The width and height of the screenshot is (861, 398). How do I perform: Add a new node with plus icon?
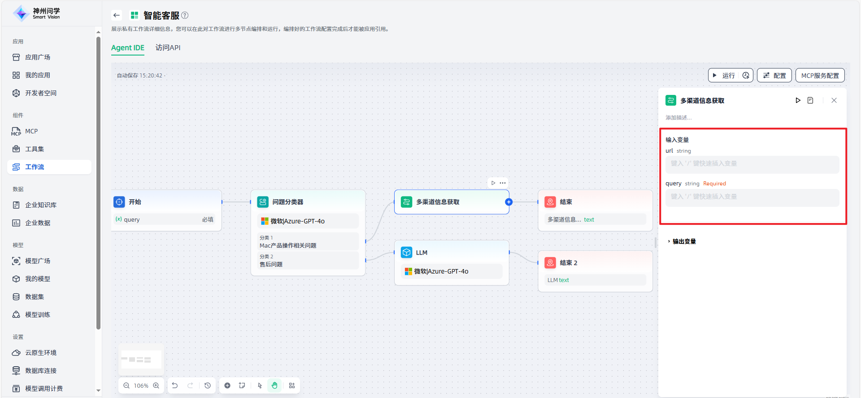227,385
